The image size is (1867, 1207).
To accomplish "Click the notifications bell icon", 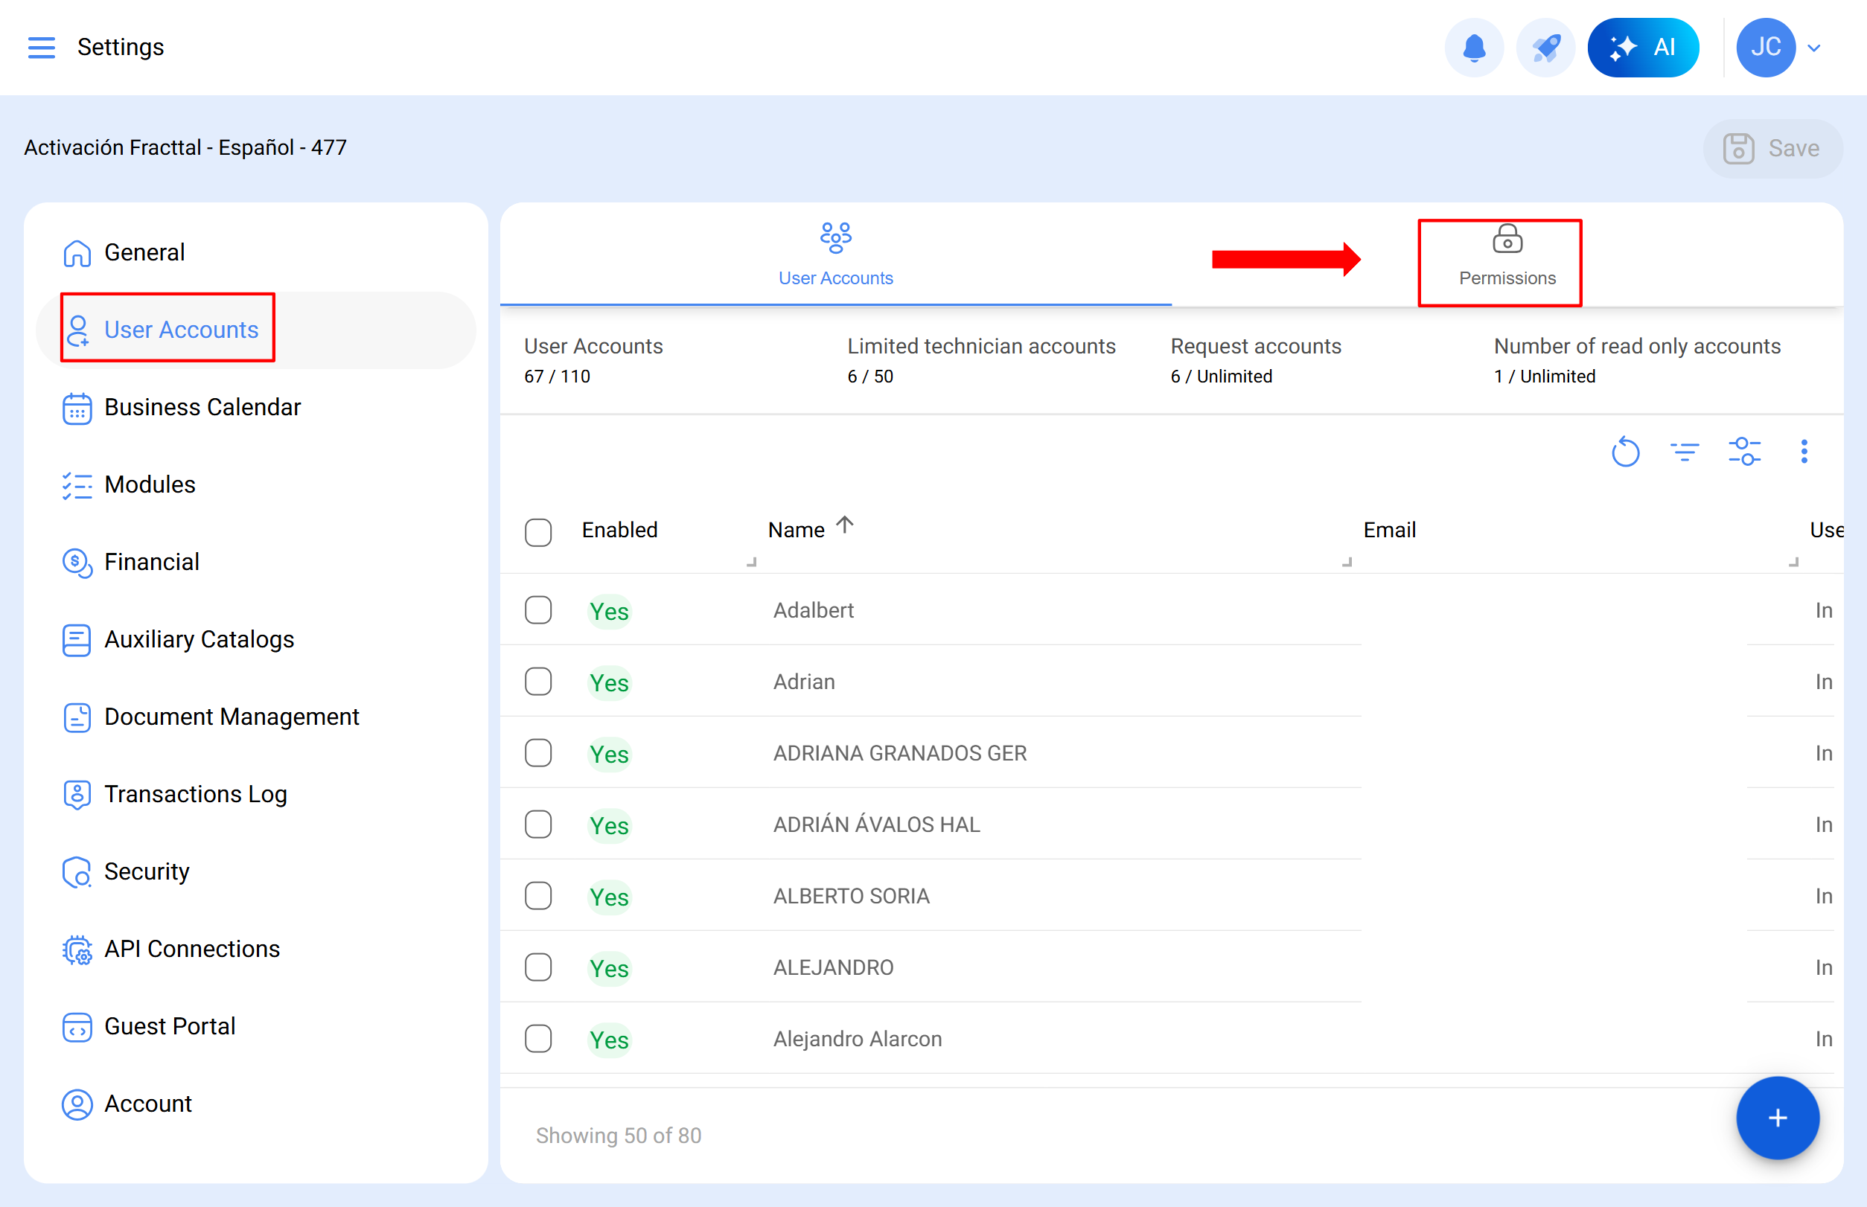I will click(1473, 47).
